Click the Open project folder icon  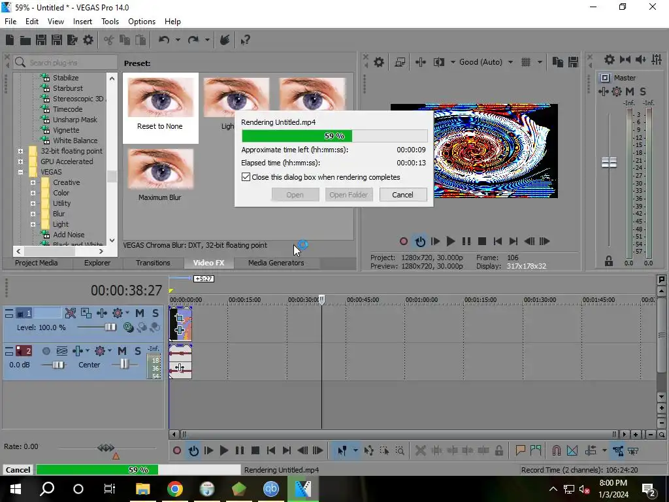(x=25, y=40)
